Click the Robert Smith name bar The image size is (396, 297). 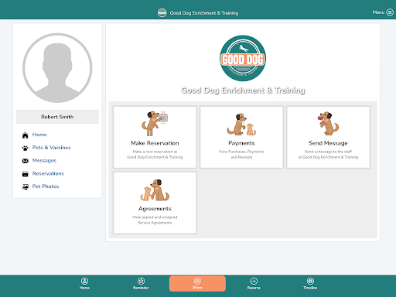pyautogui.click(x=57, y=117)
